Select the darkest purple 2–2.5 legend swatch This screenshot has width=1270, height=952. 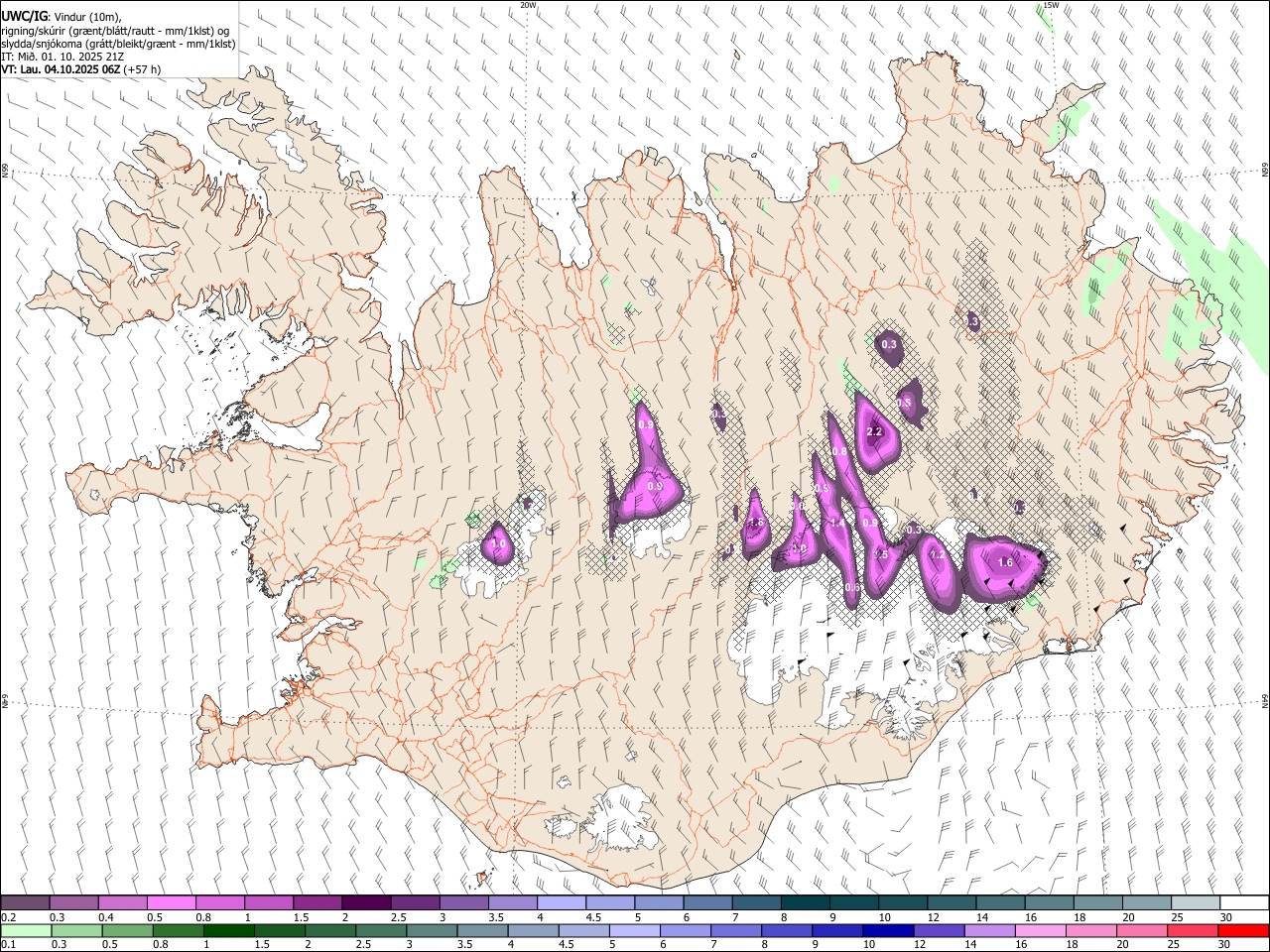pos(366,903)
